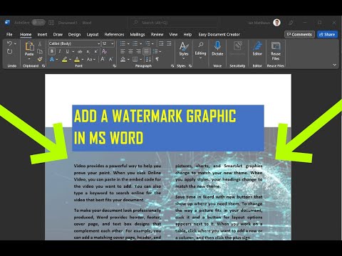342x256 pixels.
Task: Click the Redo circular arrow icon
Action: (9, 51)
